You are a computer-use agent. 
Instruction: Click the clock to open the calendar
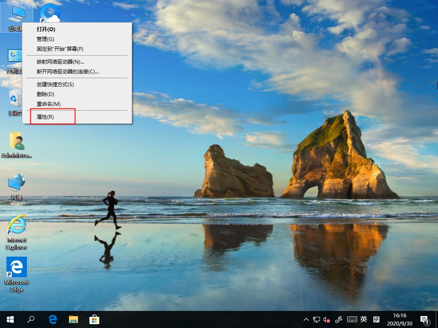[x=400, y=319]
